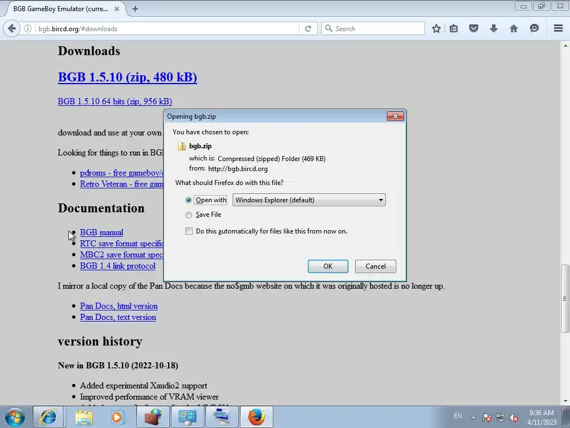Click Cancel in the download dialog
This screenshot has width=570, height=428.
point(376,266)
